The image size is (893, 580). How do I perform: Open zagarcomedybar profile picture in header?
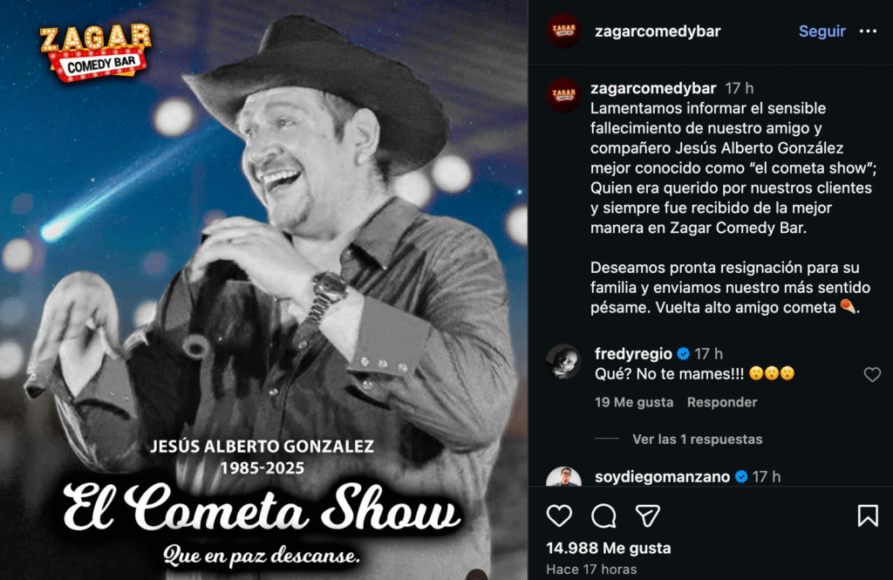tap(563, 31)
